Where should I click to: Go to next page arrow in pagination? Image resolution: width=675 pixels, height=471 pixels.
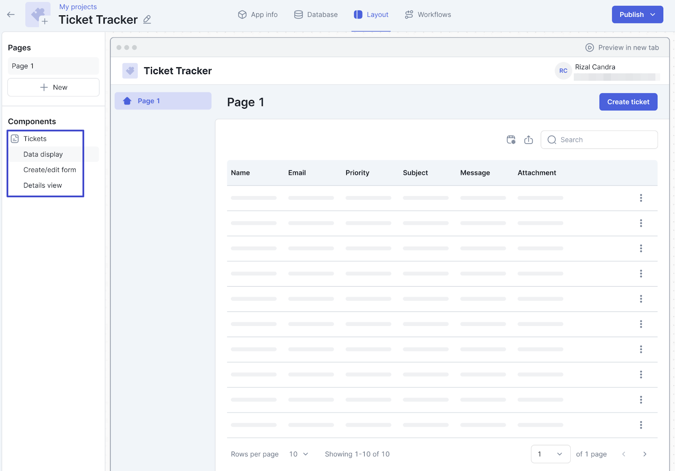coord(644,454)
